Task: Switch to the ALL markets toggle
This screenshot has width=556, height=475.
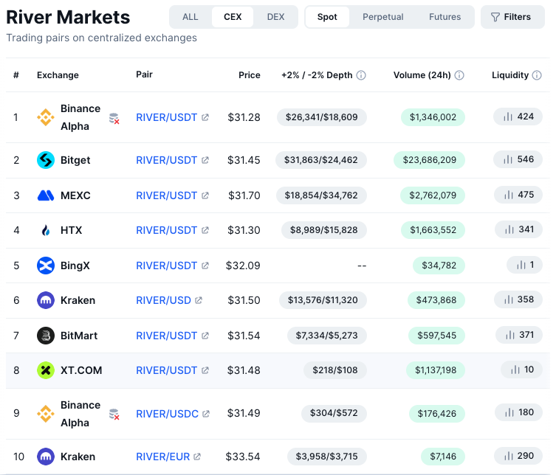Action: coord(191,17)
